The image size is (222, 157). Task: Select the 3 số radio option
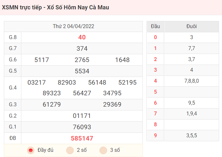(x=103, y=150)
